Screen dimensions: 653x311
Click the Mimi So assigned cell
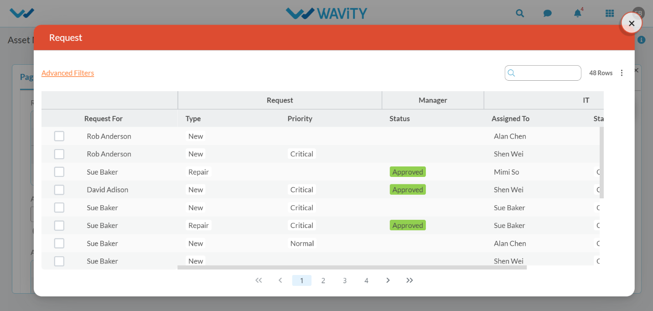[507, 172]
